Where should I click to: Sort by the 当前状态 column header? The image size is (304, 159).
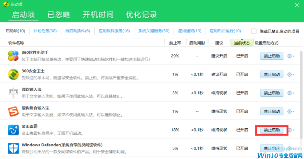(242, 43)
